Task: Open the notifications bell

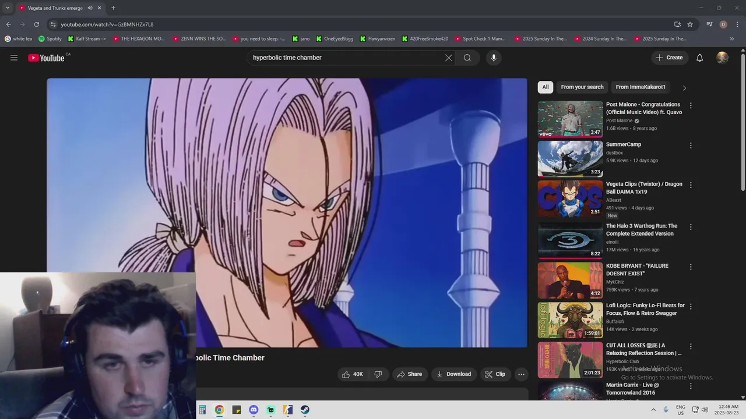Action: (700, 58)
